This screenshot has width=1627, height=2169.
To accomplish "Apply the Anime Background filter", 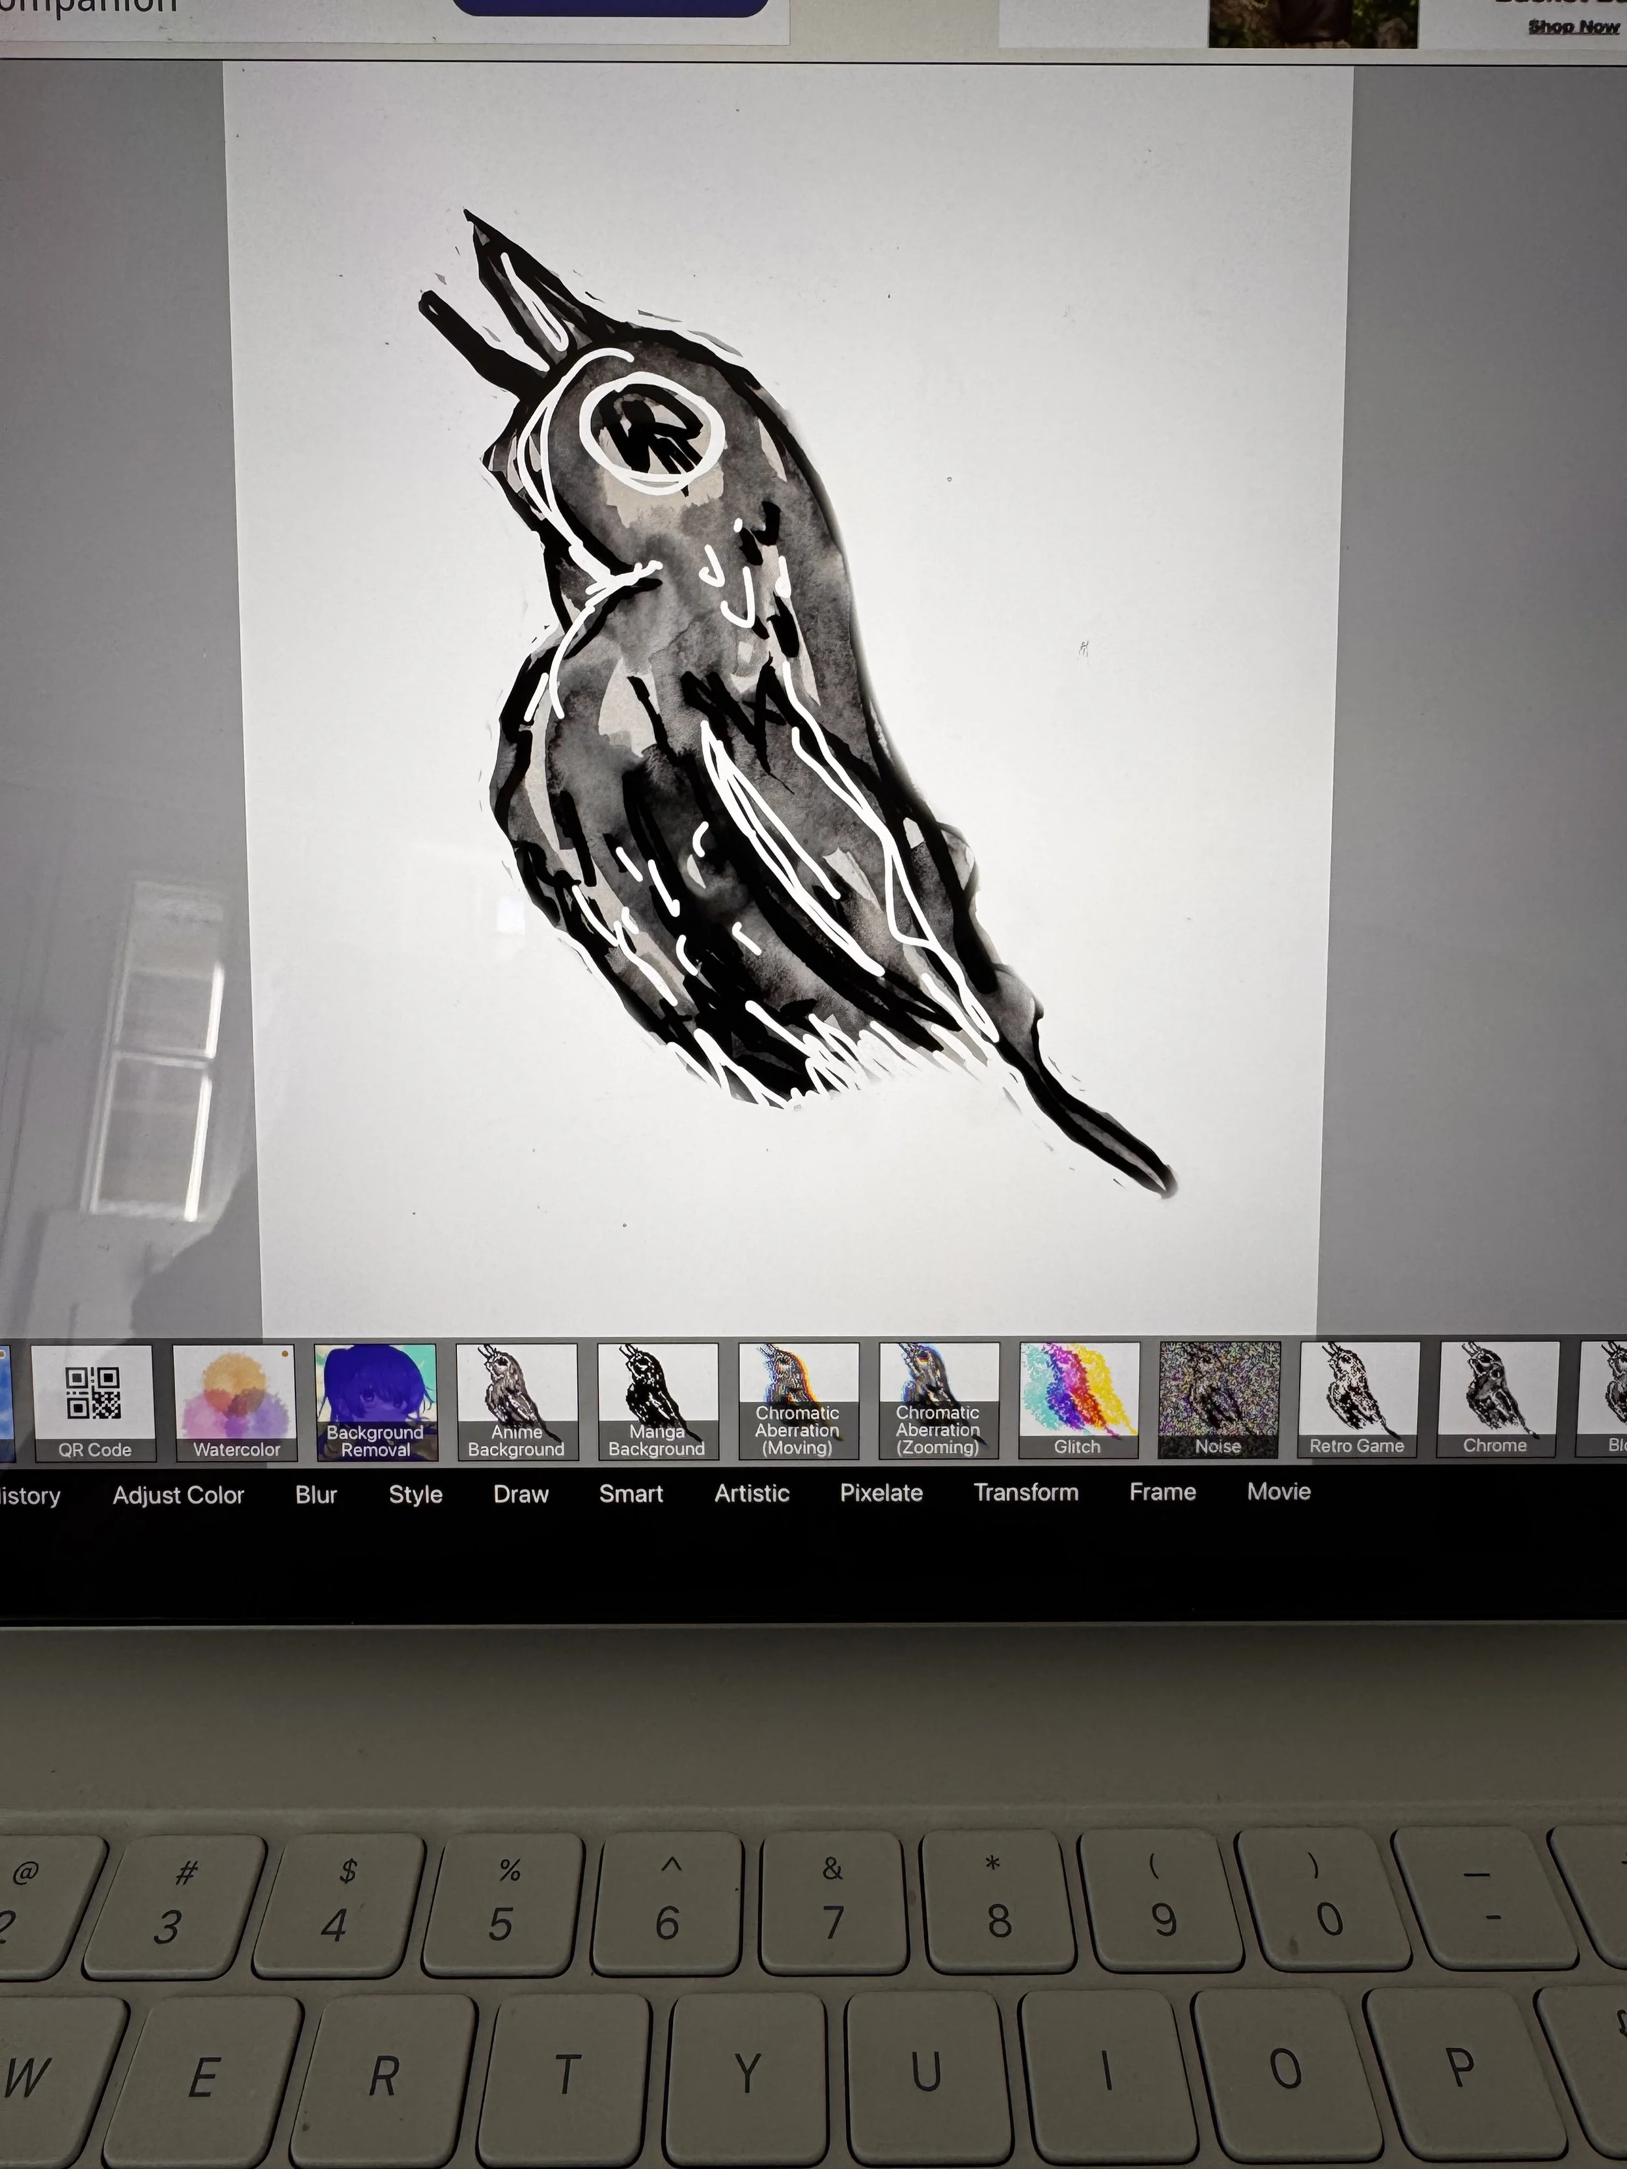I will click(x=517, y=1401).
